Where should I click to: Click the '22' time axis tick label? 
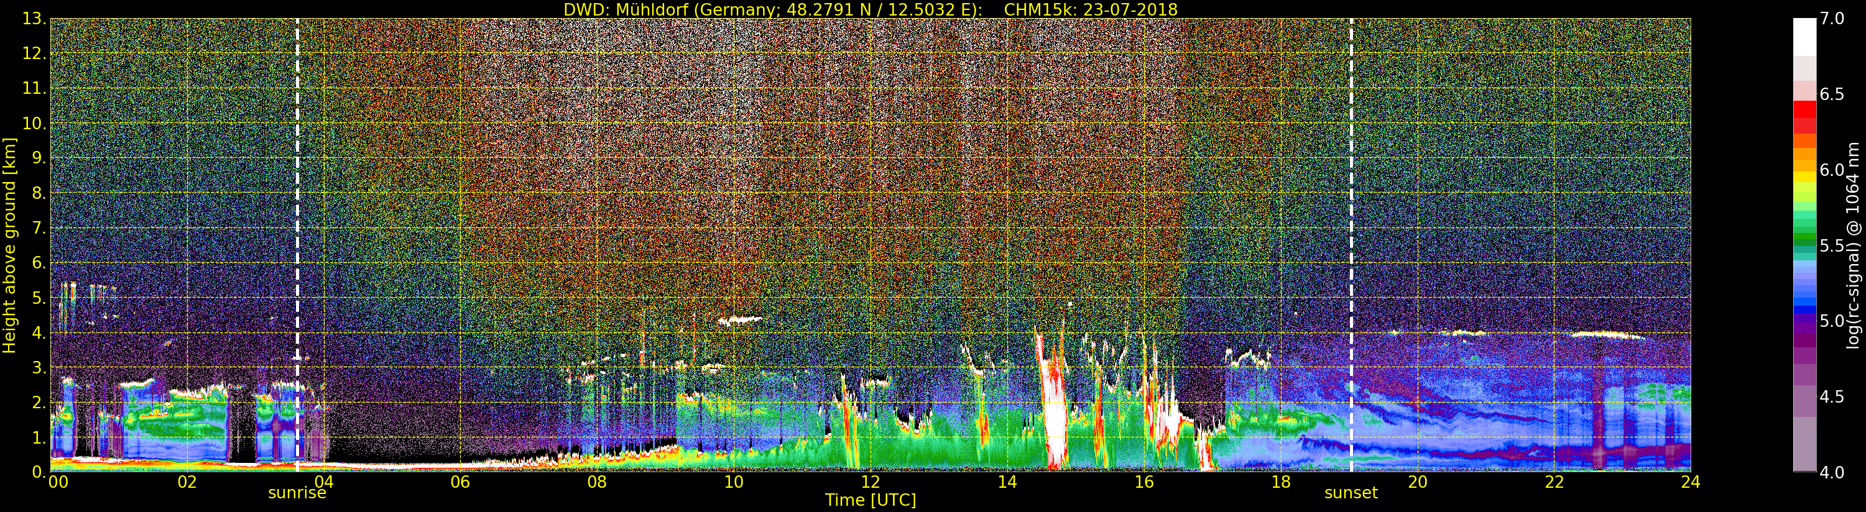coord(1554,482)
